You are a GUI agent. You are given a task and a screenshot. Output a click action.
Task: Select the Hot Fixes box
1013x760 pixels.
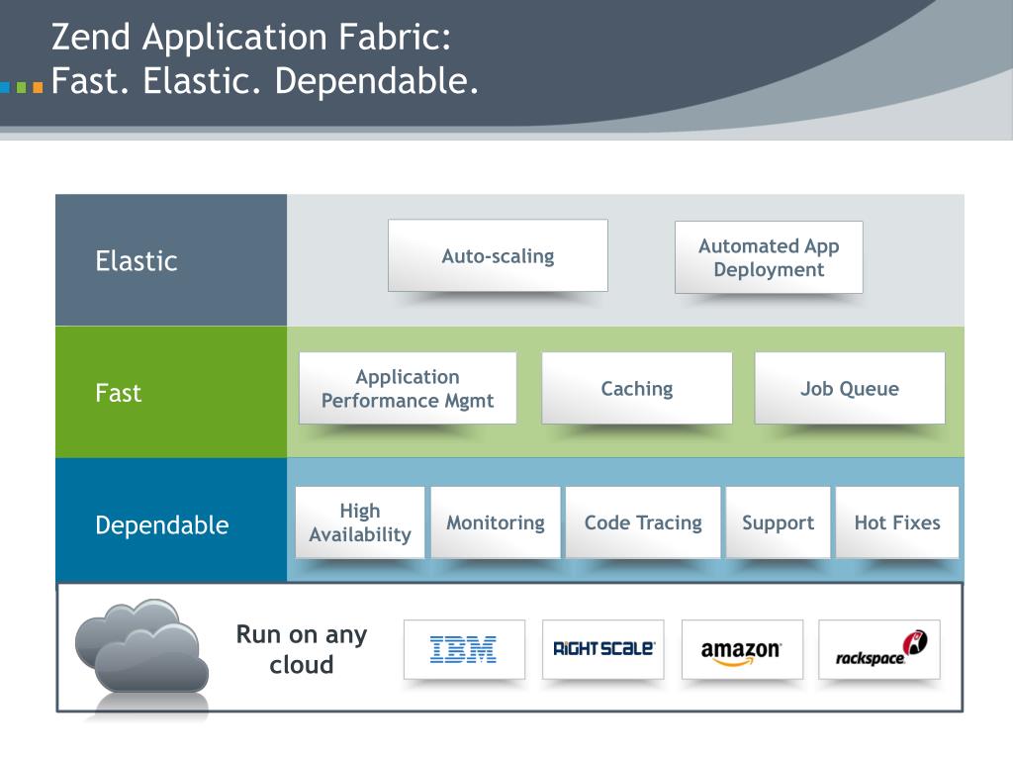896,522
